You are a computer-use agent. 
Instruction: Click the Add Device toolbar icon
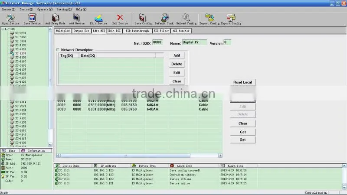click(76, 18)
